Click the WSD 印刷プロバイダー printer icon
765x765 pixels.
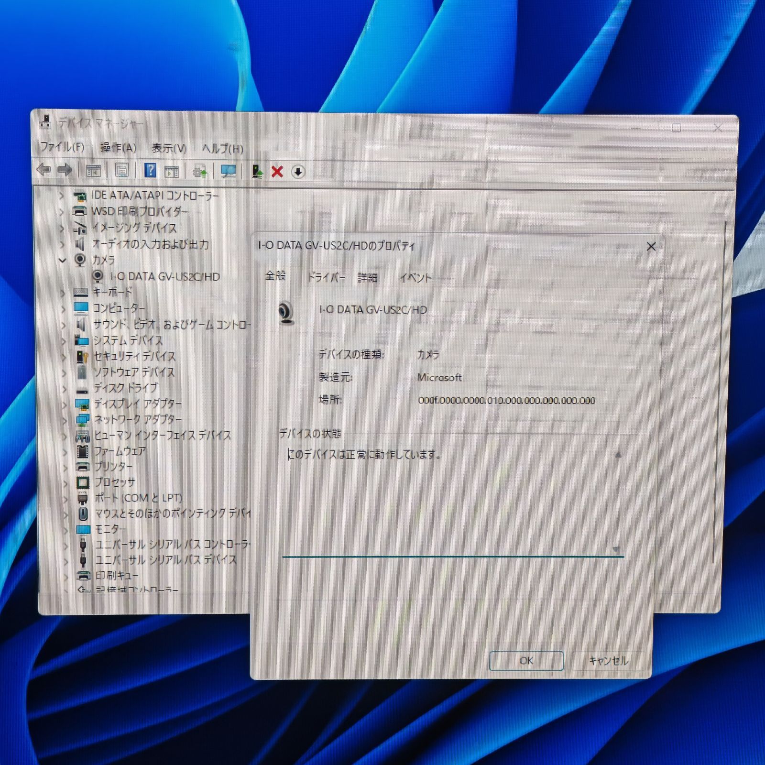coord(79,211)
